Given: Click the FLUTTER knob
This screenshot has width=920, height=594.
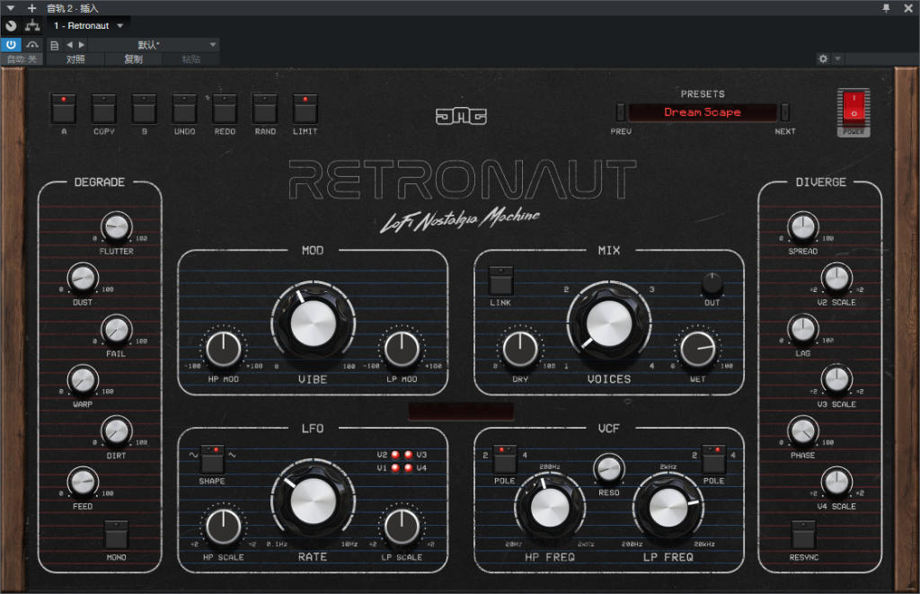Looking at the screenshot, I should pos(116,226).
